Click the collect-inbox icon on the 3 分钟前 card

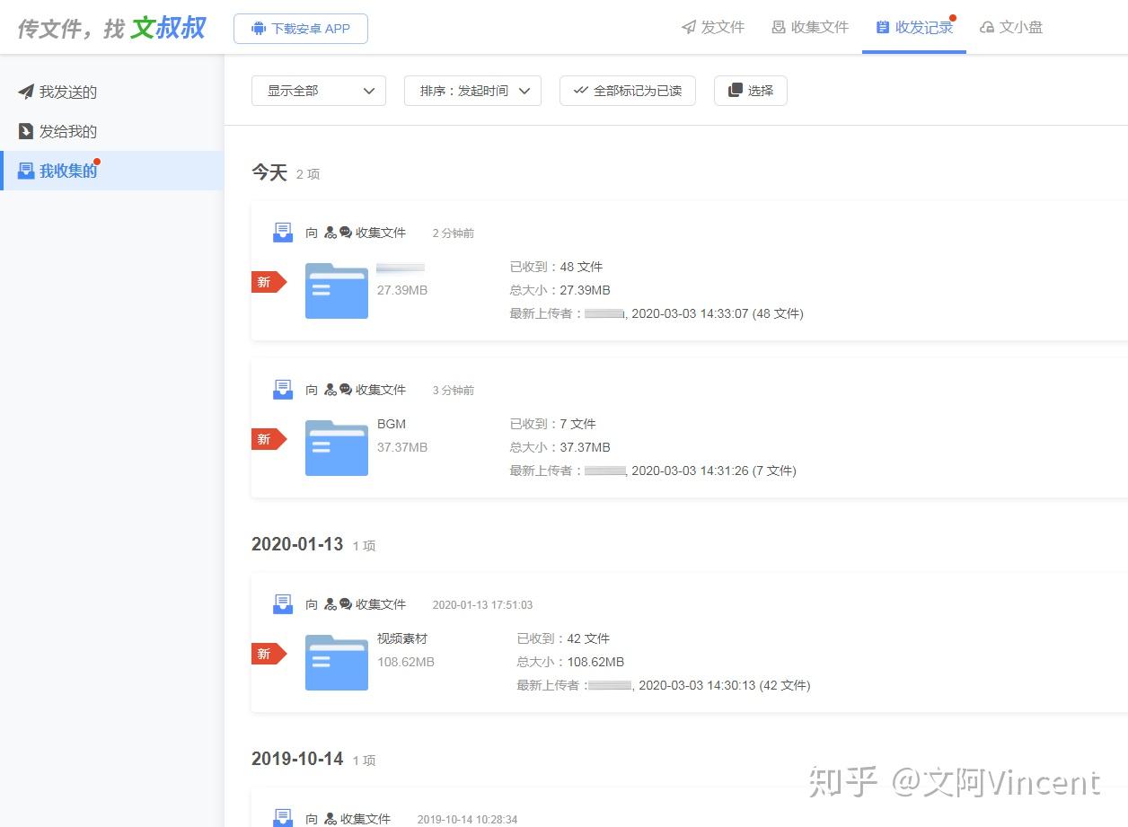click(x=283, y=390)
